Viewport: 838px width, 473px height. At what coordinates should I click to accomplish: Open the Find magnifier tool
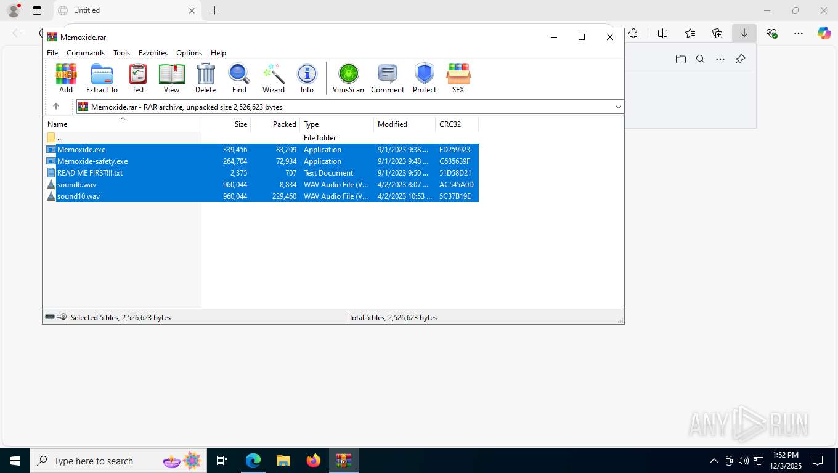[239, 78]
